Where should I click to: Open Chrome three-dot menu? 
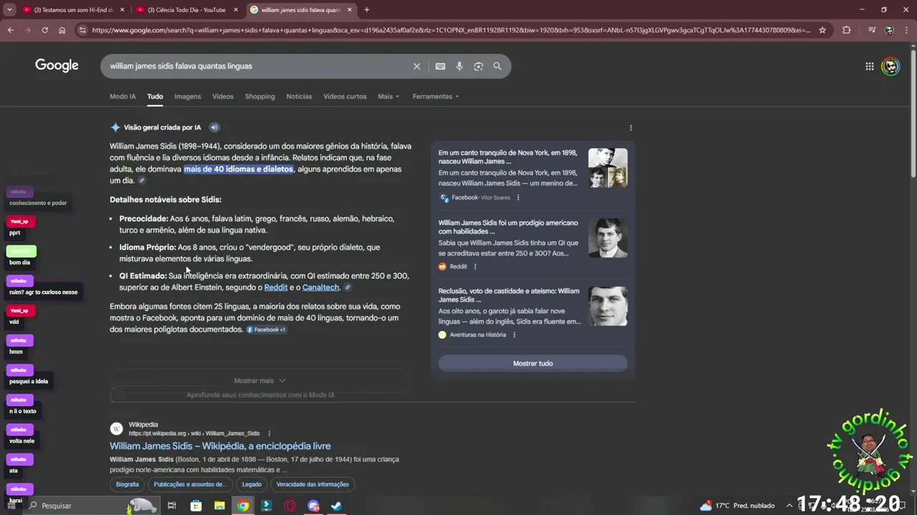907,30
